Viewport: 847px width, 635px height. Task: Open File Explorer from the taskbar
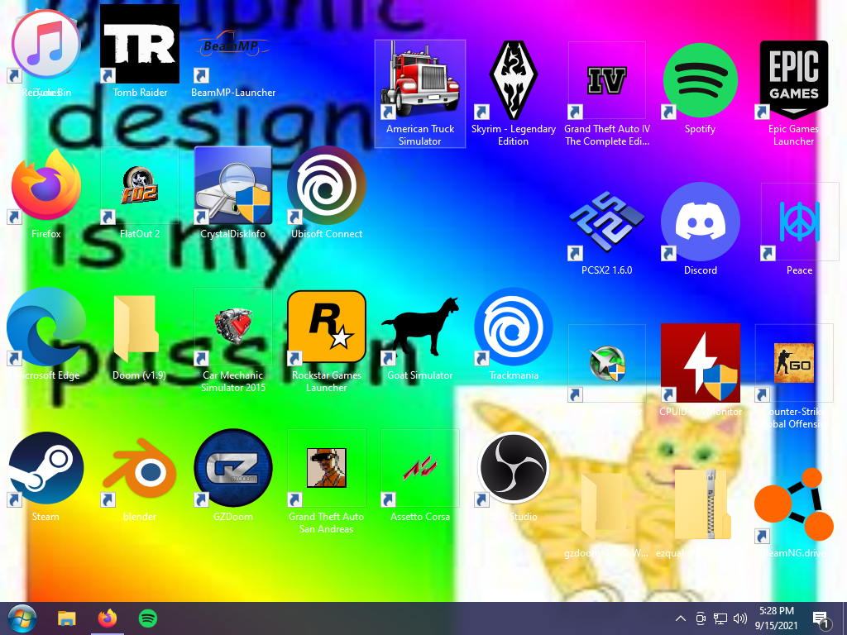pos(66,618)
